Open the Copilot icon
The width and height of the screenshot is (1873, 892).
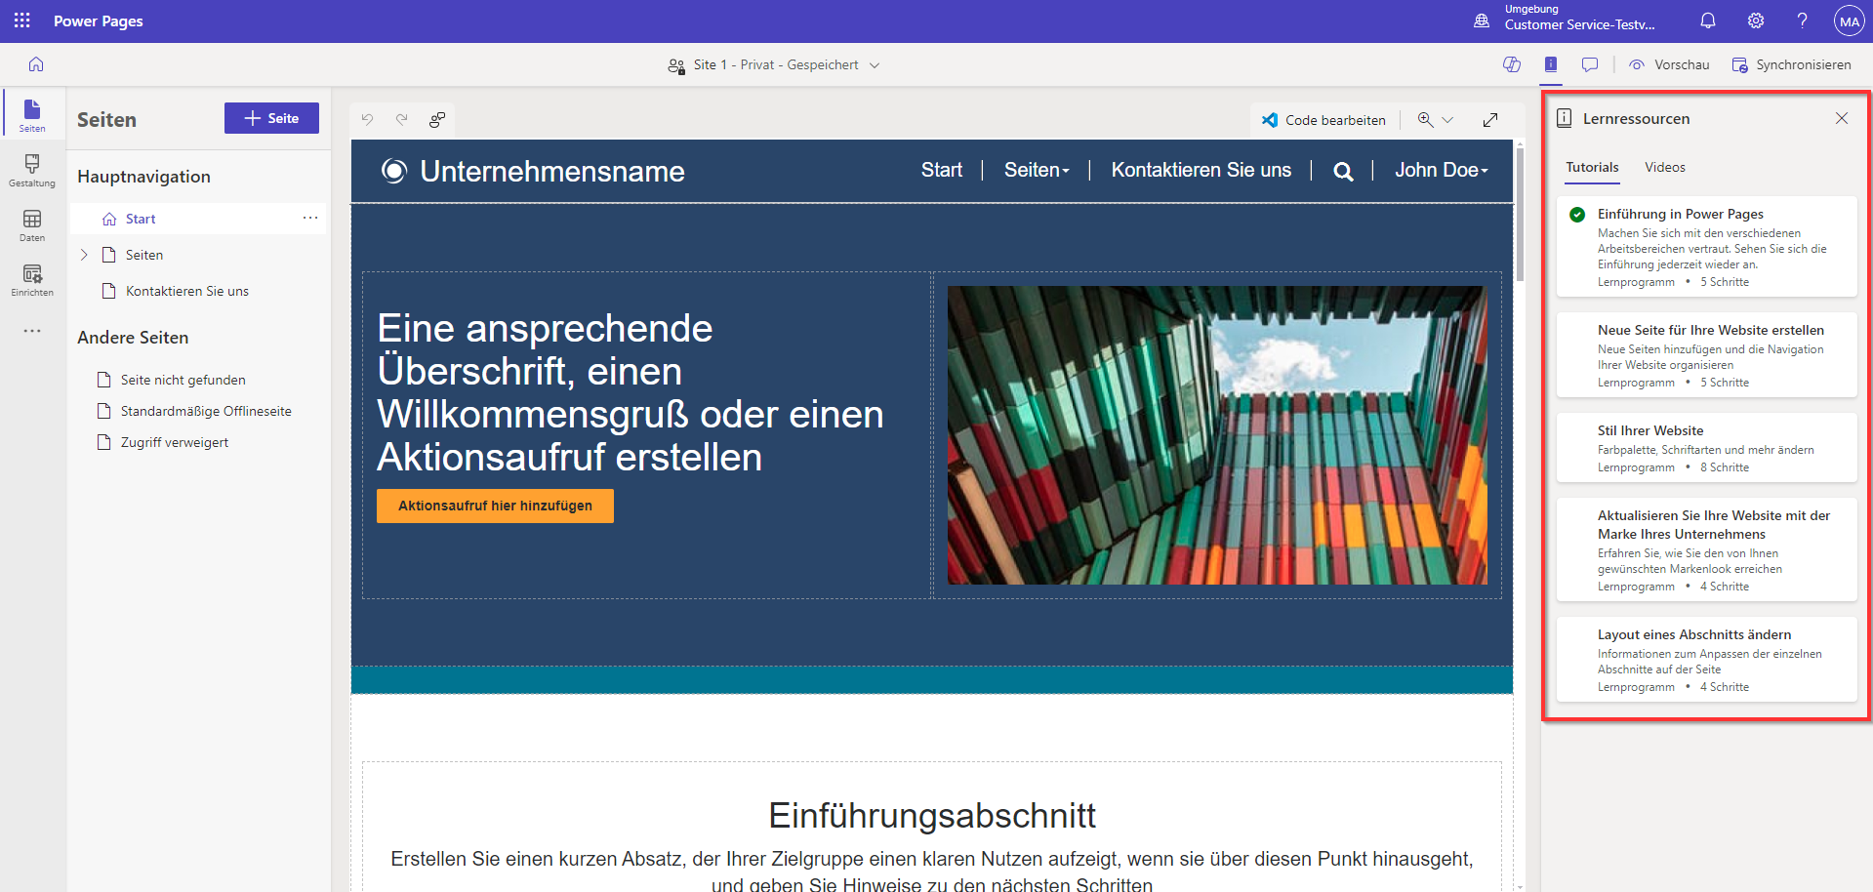pyautogui.click(x=1512, y=64)
